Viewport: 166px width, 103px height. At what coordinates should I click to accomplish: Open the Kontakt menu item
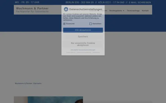click(145, 11)
